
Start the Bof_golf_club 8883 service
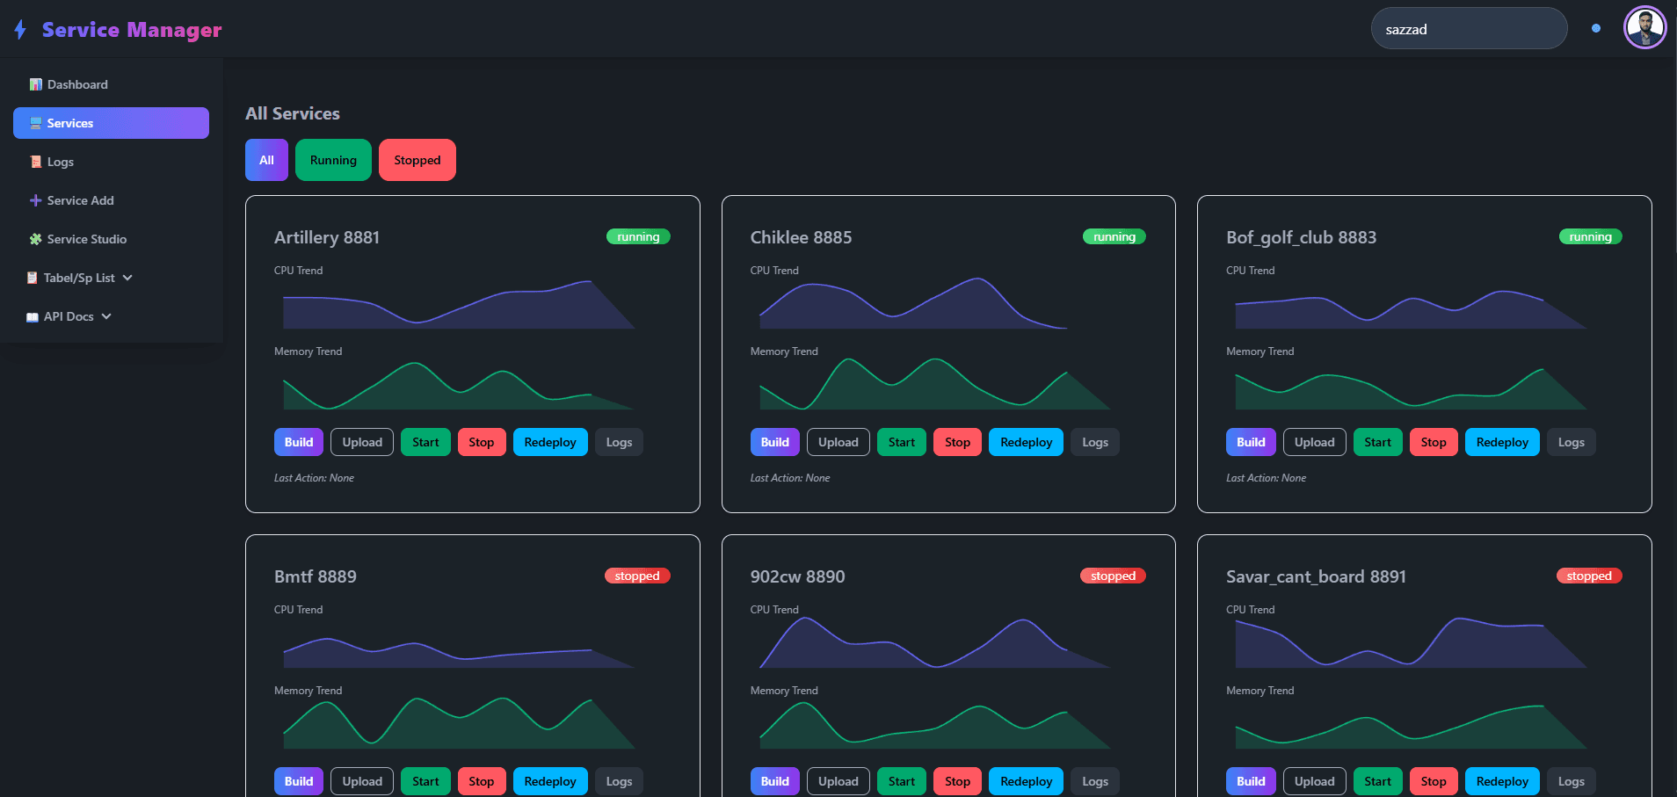coord(1378,442)
